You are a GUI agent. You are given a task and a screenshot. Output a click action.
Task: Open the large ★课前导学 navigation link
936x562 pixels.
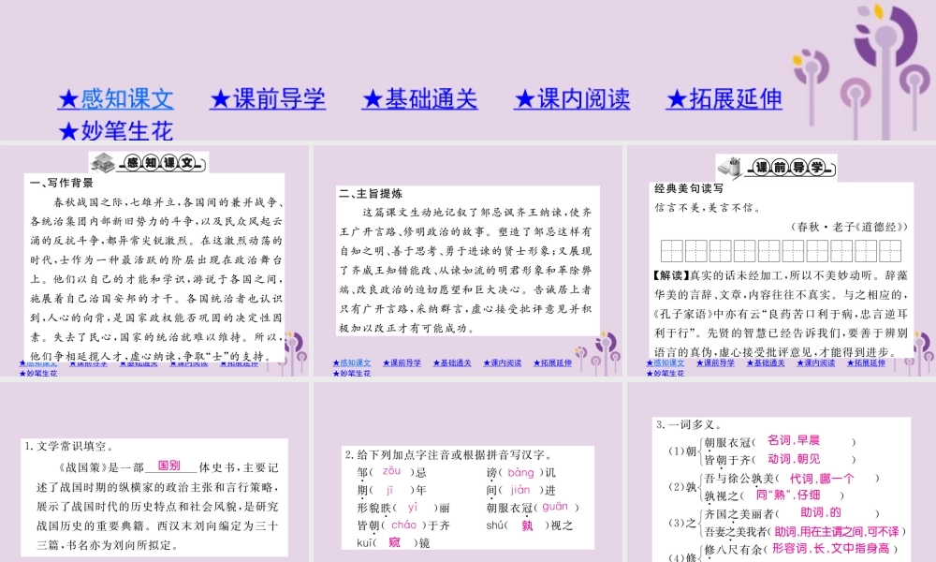click(x=268, y=99)
